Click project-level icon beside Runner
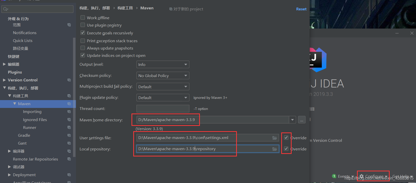Image resolution: width=416 pixels, height=183 pixels. [69, 127]
